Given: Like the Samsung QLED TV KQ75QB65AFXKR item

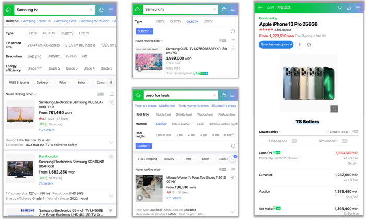Looking at the screenshot, I should point(232,49).
